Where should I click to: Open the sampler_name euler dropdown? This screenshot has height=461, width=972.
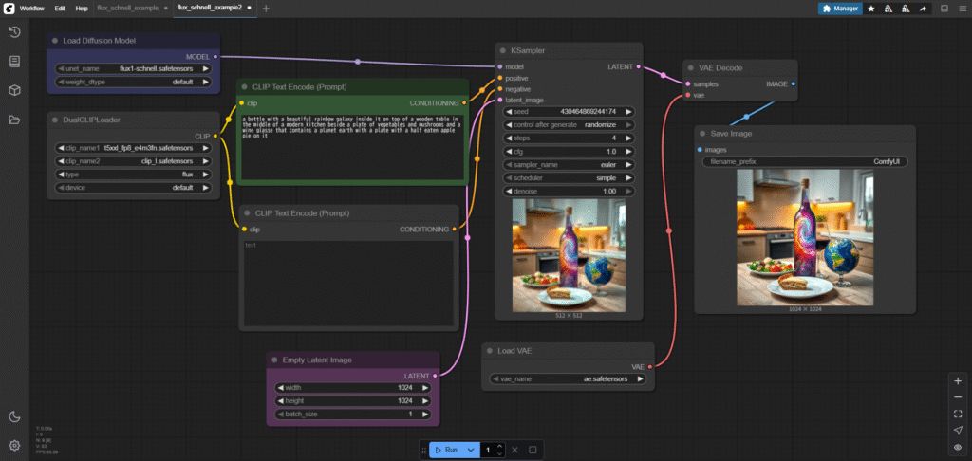pos(570,165)
